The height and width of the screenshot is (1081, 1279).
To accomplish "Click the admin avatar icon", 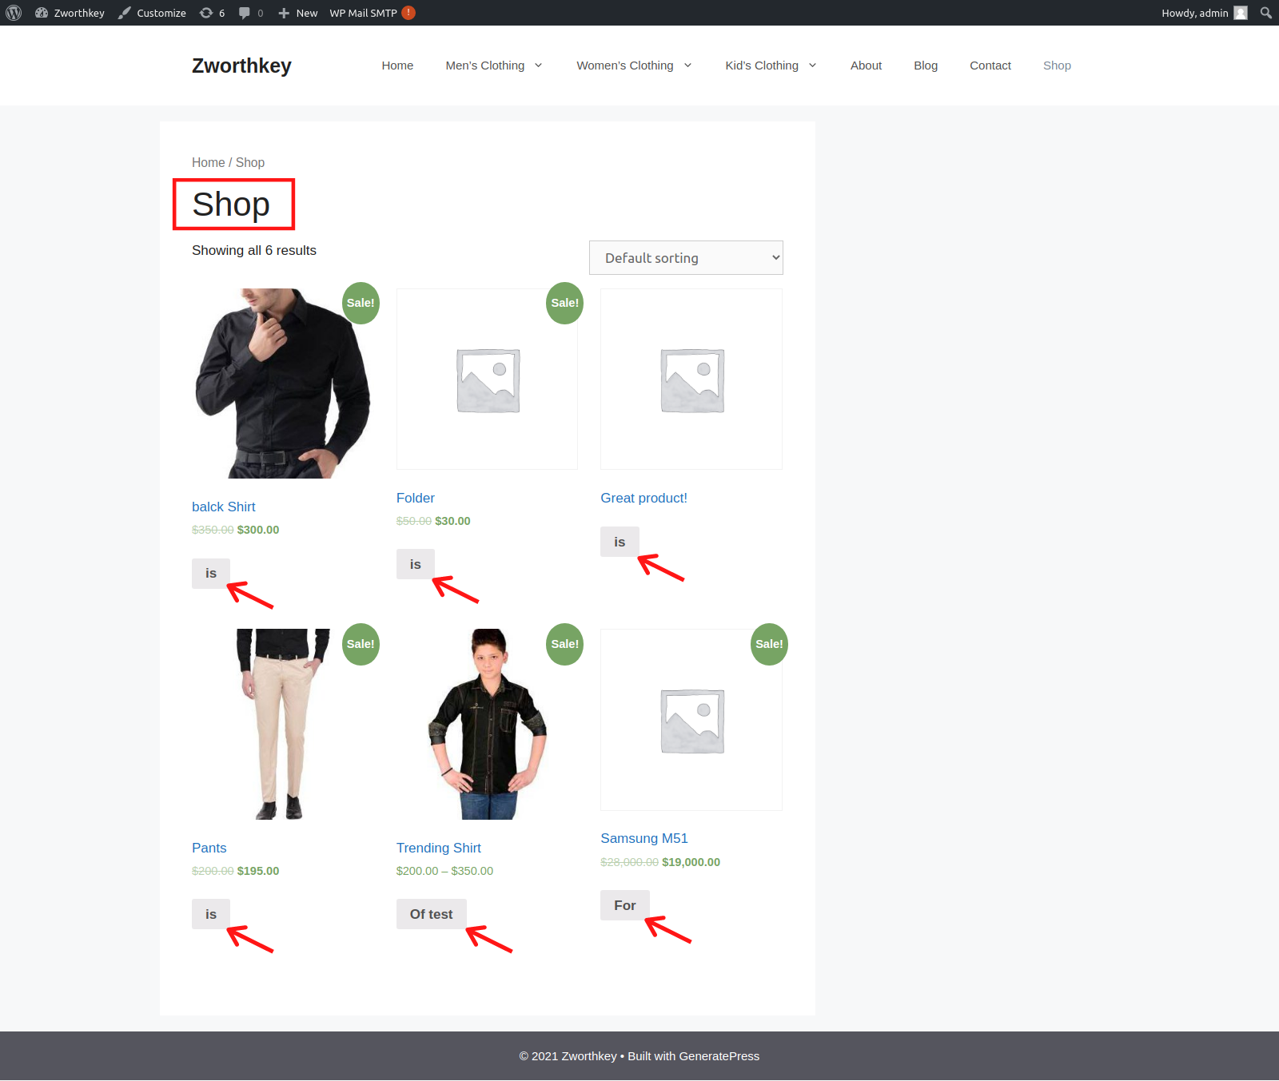I will click(x=1241, y=13).
